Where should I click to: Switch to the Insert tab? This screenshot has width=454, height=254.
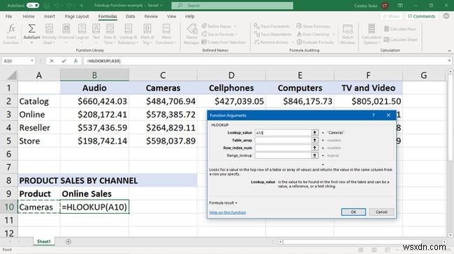coord(49,16)
